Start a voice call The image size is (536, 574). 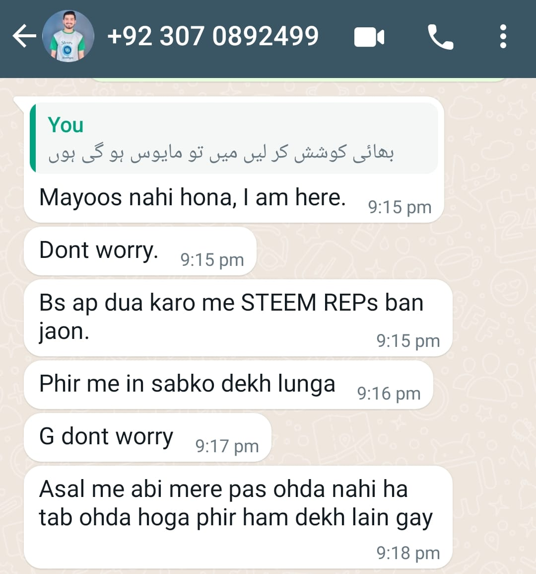[x=441, y=37]
